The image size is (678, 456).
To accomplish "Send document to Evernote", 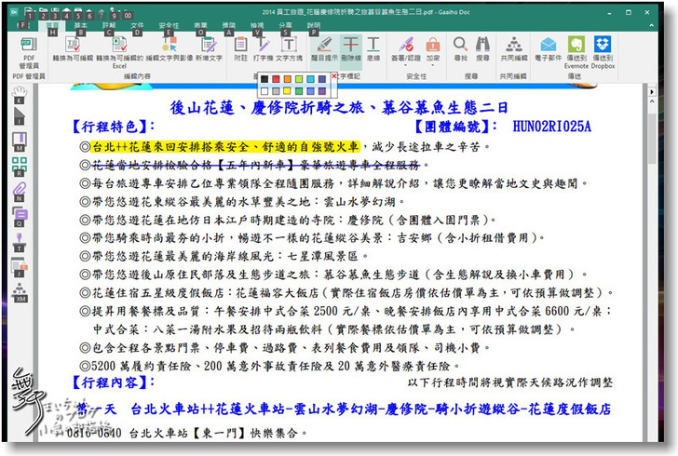I will [576, 52].
